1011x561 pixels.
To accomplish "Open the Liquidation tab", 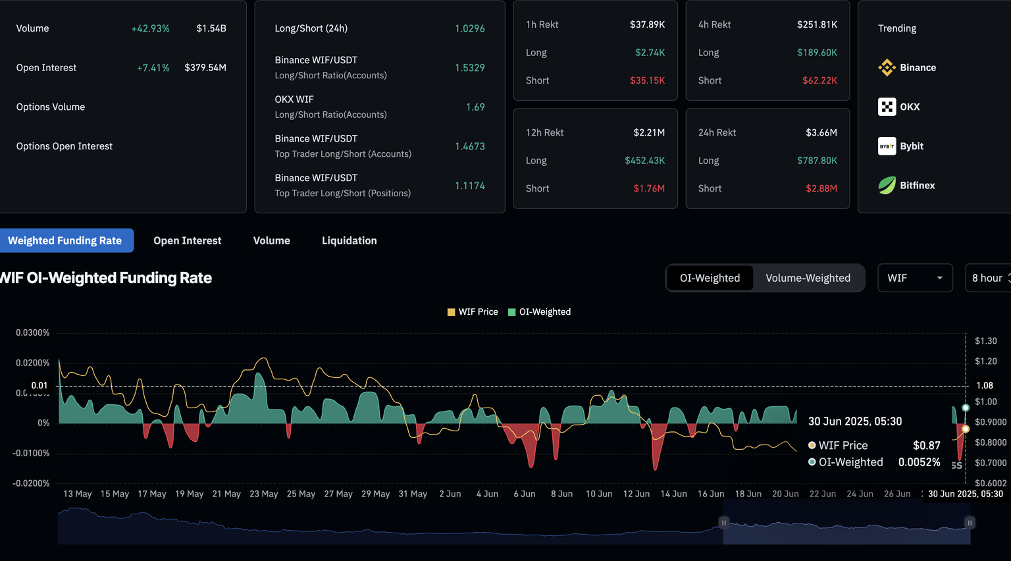I will pyautogui.click(x=349, y=241).
